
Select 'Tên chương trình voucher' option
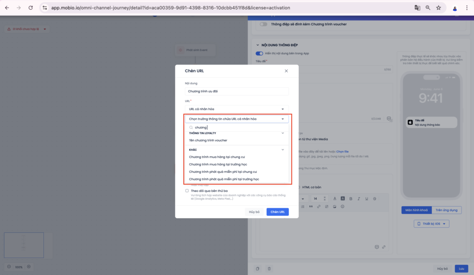tap(208, 140)
